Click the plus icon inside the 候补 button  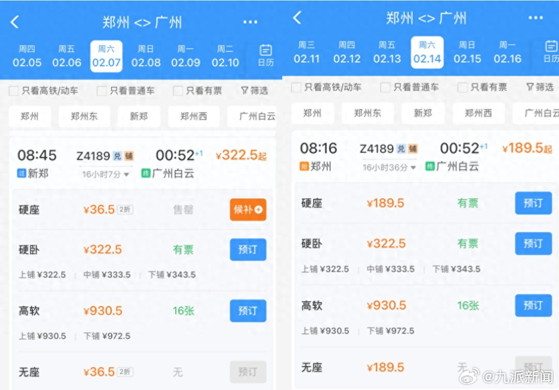click(259, 209)
